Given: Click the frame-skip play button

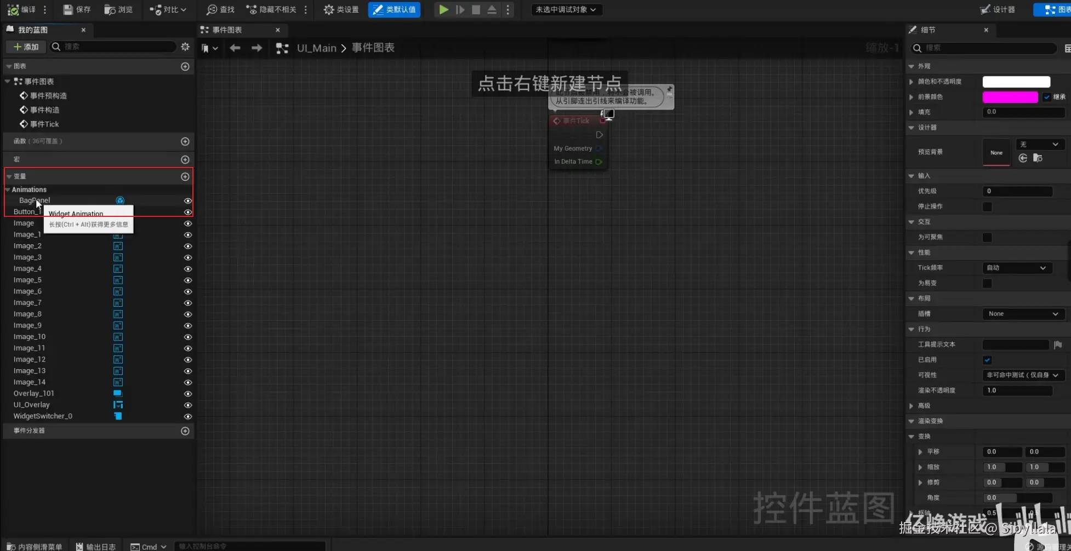Looking at the screenshot, I should (x=460, y=10).
